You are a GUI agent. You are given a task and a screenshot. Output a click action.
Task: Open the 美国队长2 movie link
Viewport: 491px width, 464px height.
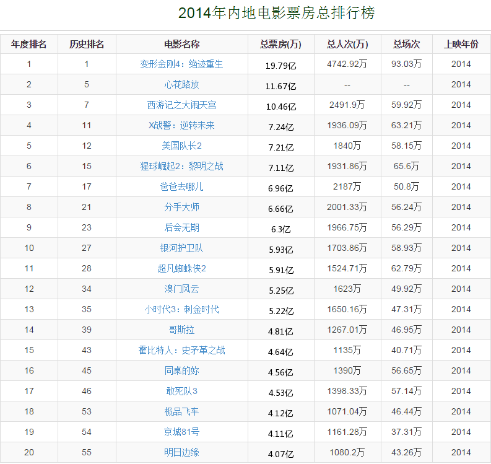click(x=181, y=146)
